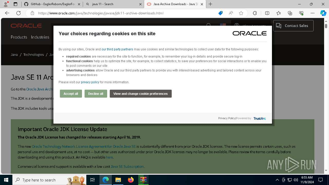This screenshot has height=185, width=329.
Task: Toggle Read aloud icon in address bar
Action: [x=231, y=13]
